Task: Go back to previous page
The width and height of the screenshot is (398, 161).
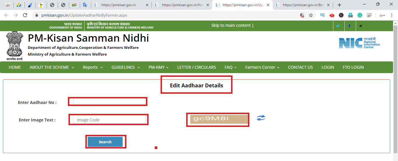Action: [6, 15]
